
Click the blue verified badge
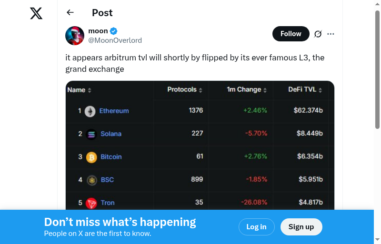pyautogui.click(x=114, y=31)
